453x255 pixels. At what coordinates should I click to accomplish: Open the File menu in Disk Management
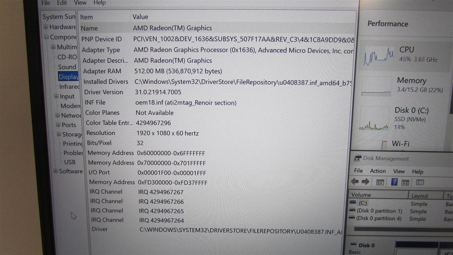pyautogui.click(x=358, y=171)
